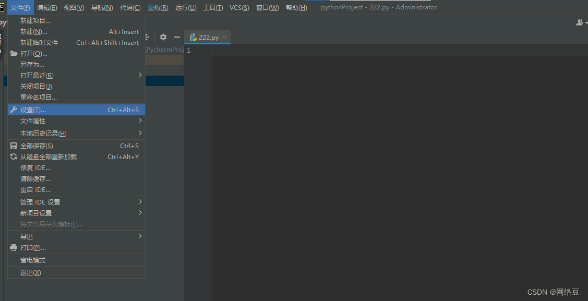Expand the 本地历史记录(H) submenu arrow
The width and height of the screenshot is (588, 301).
tap(140, 133)
